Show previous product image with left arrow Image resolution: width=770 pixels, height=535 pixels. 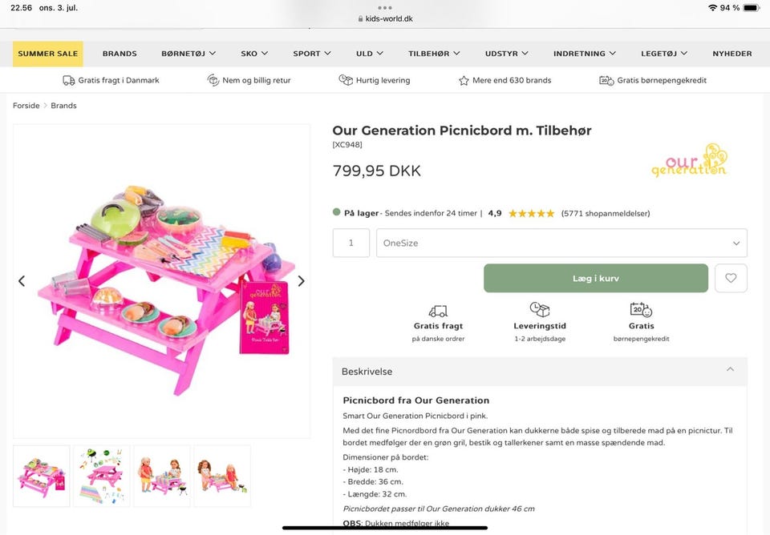pos(22,281)
